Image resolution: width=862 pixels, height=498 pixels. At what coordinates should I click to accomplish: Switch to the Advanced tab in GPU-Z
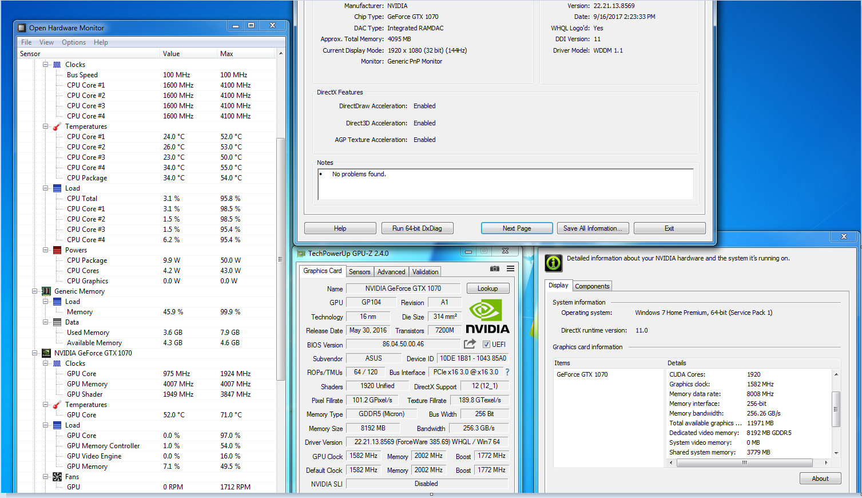[x=391, y=272]
